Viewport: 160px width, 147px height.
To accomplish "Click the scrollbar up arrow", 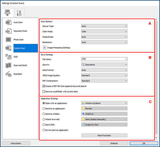I will 156,19.
